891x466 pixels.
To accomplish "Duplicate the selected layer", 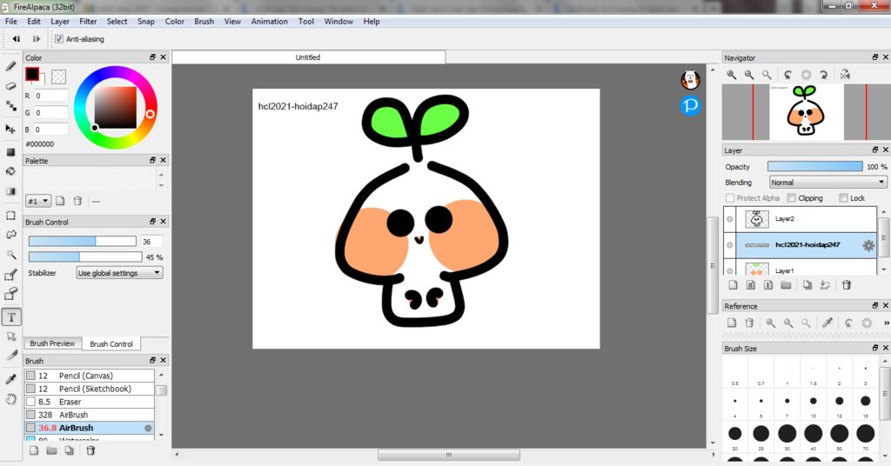I will pyautogui.click(x=807, y=285).
